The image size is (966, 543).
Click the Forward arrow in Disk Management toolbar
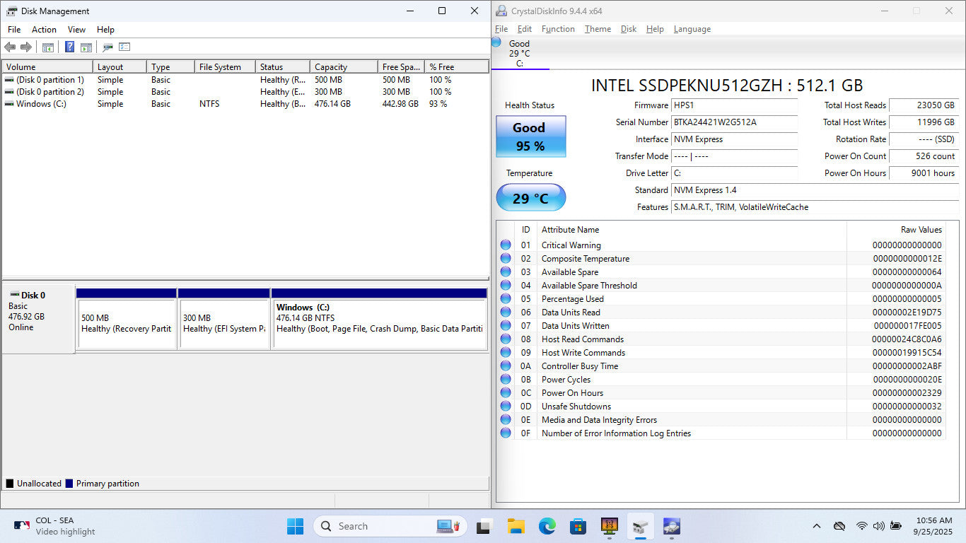(26, 47)
